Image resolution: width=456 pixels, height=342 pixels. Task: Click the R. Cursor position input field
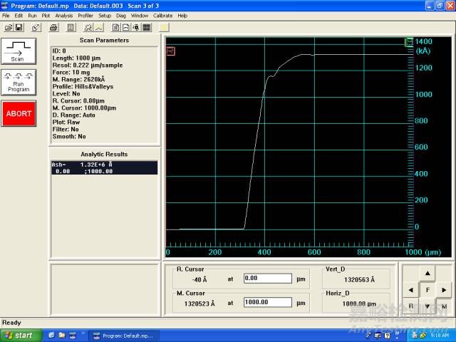click(x=267, y=279)
